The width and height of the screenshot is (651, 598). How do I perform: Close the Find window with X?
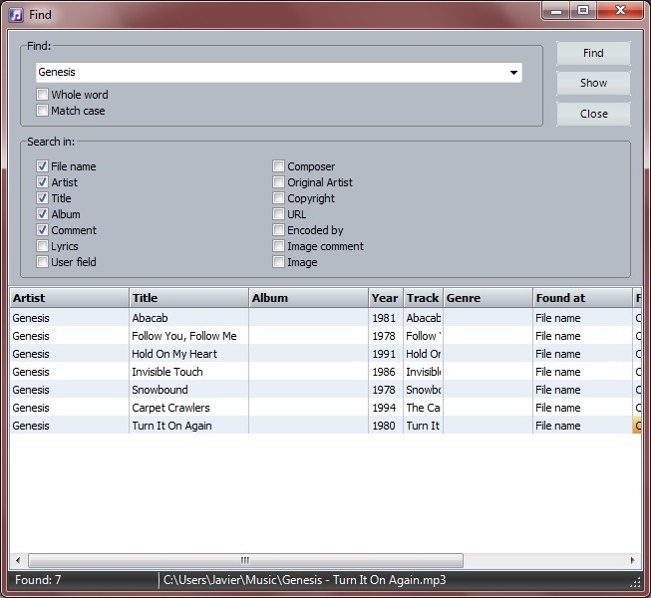620,11
